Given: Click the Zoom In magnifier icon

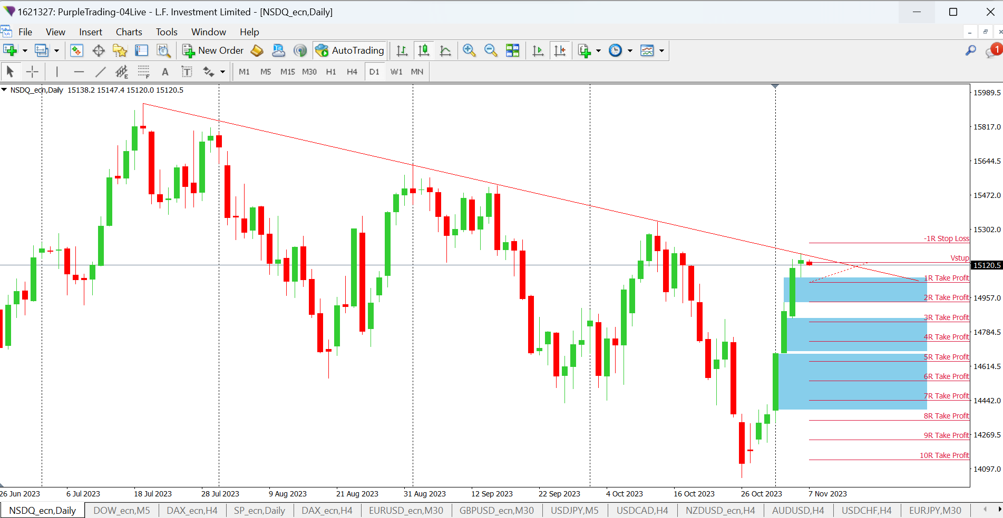Looking at the screenshot, I should click(x=469, y=51).
